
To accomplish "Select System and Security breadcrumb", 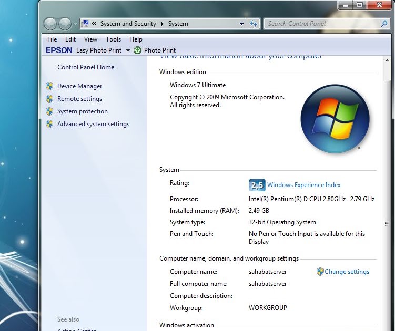I will 128,24.
